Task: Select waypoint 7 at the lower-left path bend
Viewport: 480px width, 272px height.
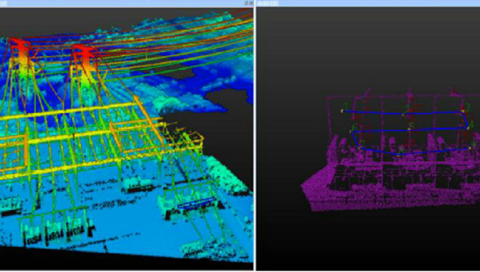Action: (360, 148)
